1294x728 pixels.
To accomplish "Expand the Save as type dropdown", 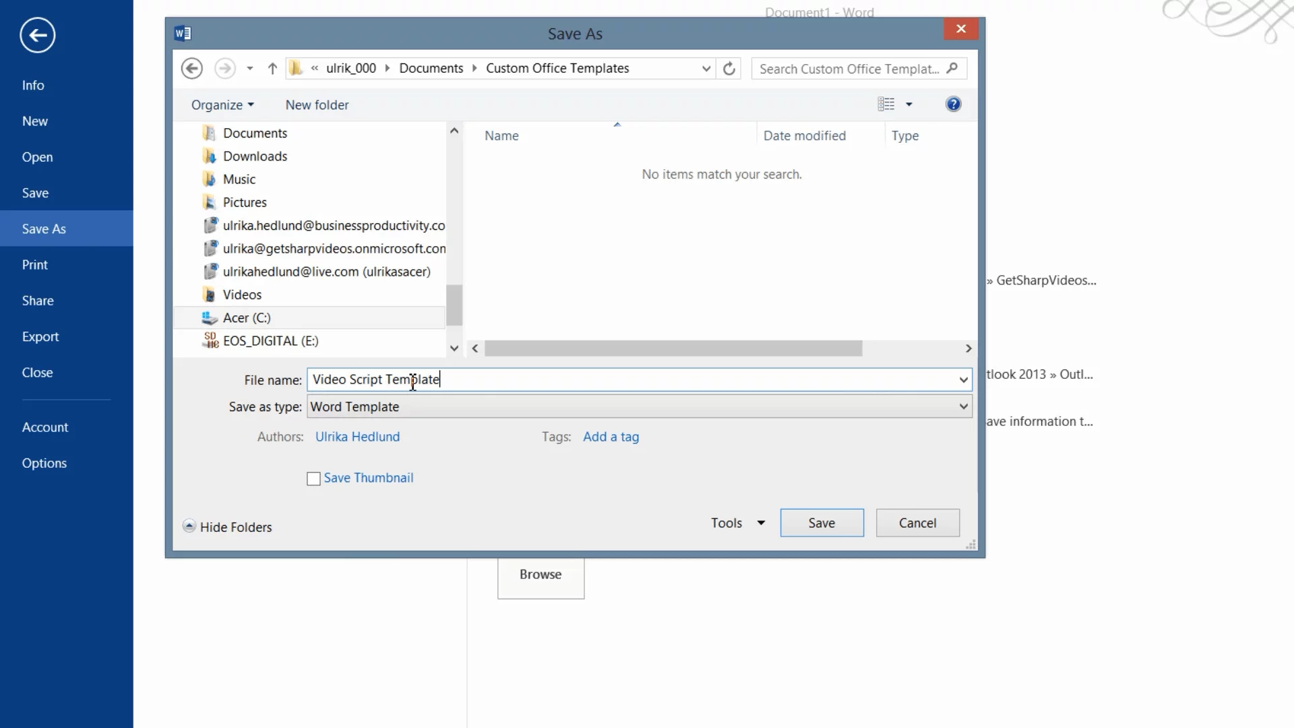I will [x=963, y=406].
